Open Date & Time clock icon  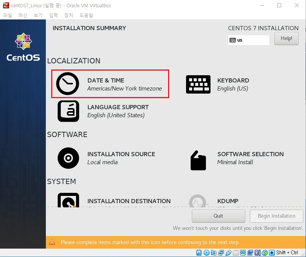click(x=68, y=84)
